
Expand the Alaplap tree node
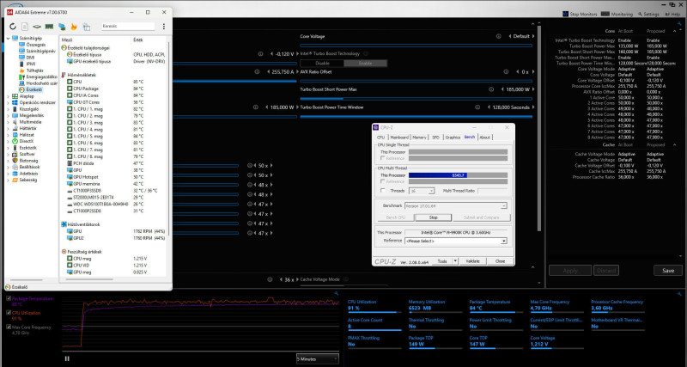(8, 96)
